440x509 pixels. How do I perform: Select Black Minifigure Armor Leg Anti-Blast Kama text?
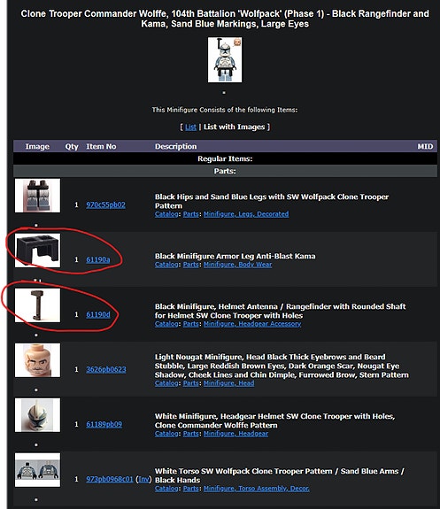pyautogui.click(x=235, y=256)
